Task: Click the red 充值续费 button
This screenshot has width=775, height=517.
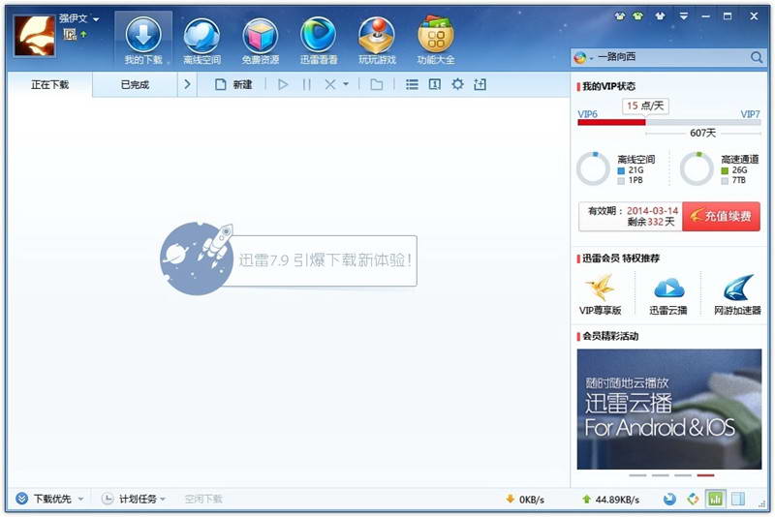Action: (721, 216)
